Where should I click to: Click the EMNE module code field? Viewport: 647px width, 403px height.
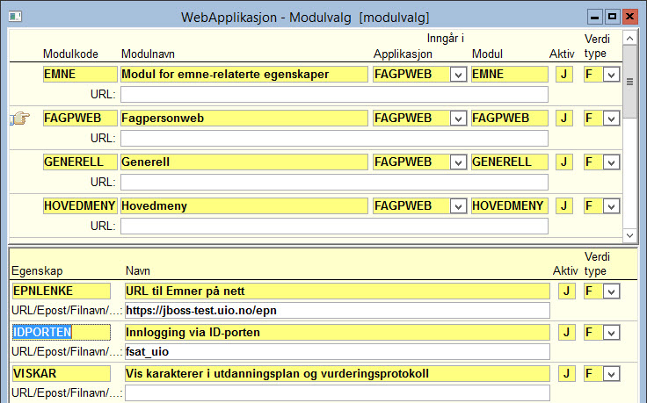[80, 74]
